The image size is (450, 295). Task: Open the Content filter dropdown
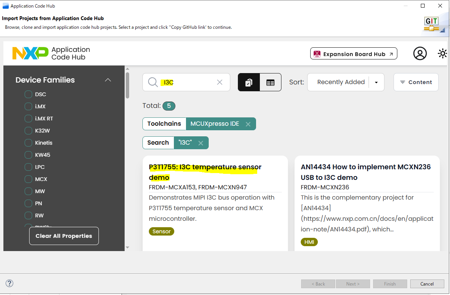coord(416,82)
